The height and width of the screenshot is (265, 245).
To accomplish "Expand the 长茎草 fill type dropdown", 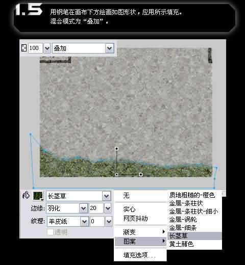I will point(107,196).
